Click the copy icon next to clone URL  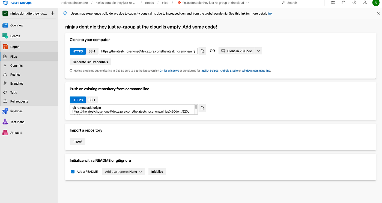coord(202,51)
